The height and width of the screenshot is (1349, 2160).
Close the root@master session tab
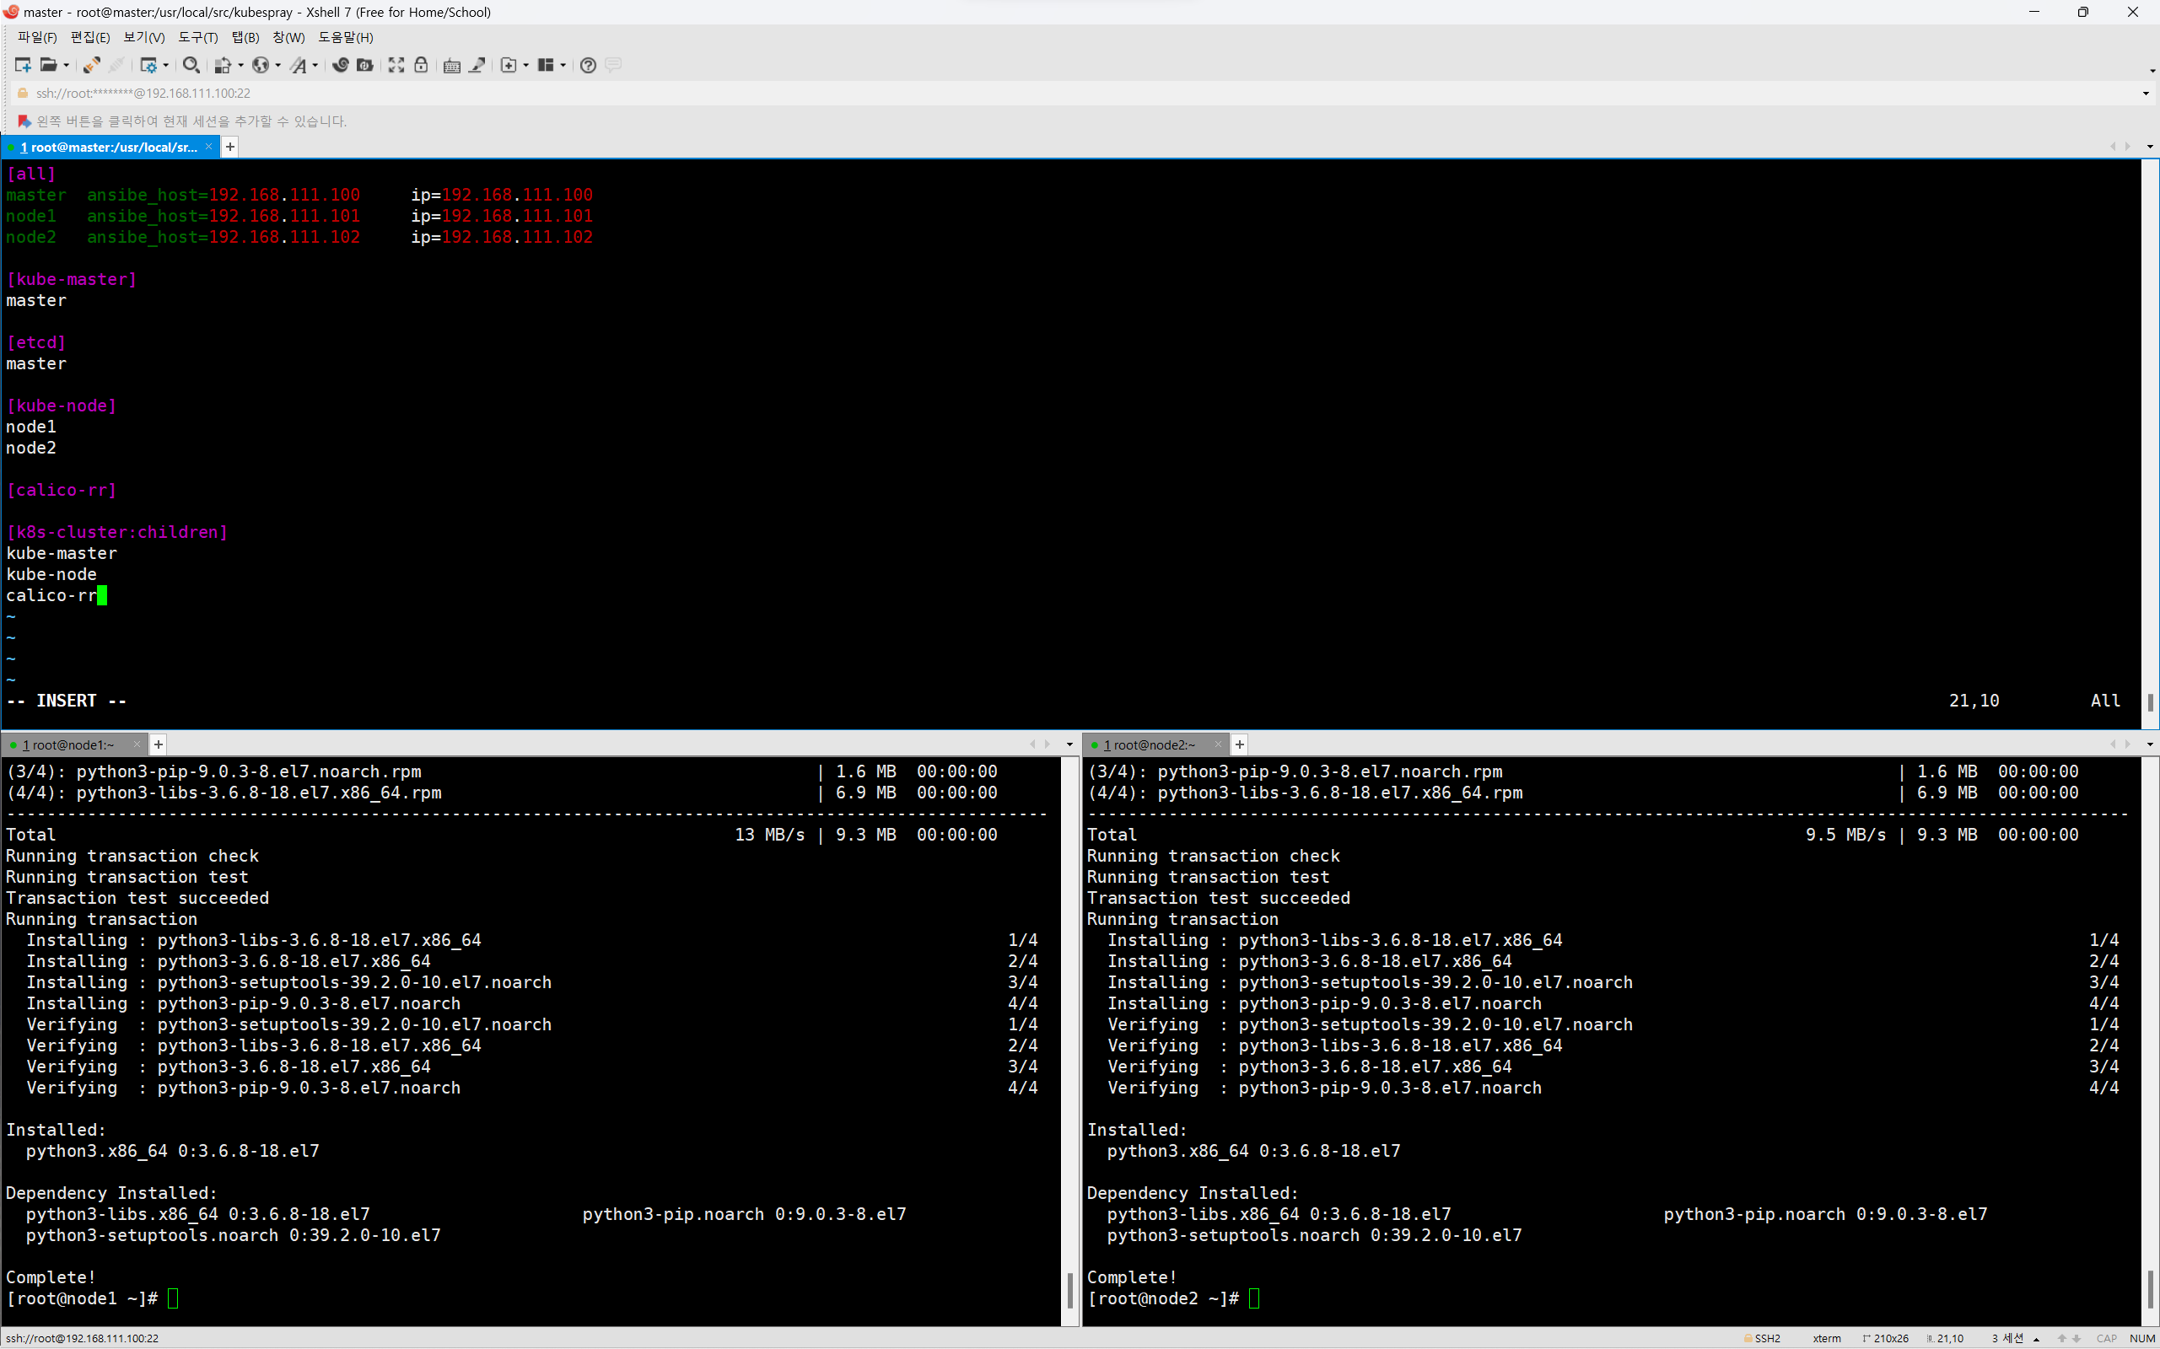[209, 147]
